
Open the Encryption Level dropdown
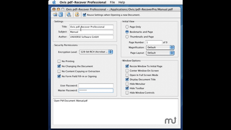click(x=96, y=52)
